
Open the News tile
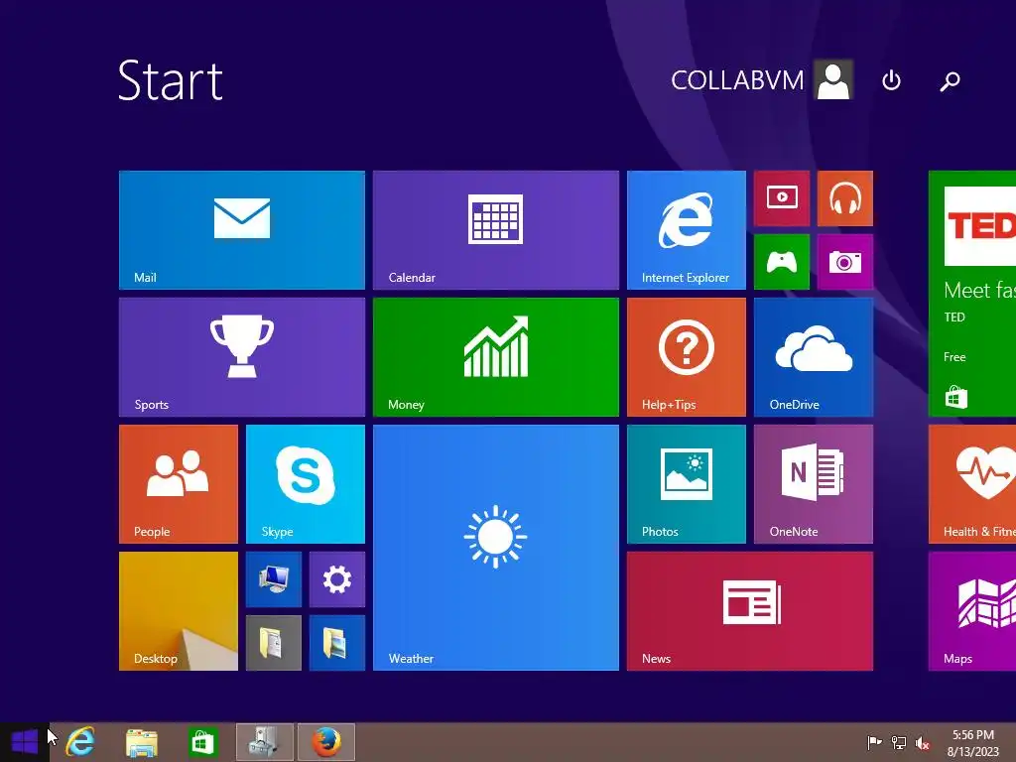tap(750, 611)
